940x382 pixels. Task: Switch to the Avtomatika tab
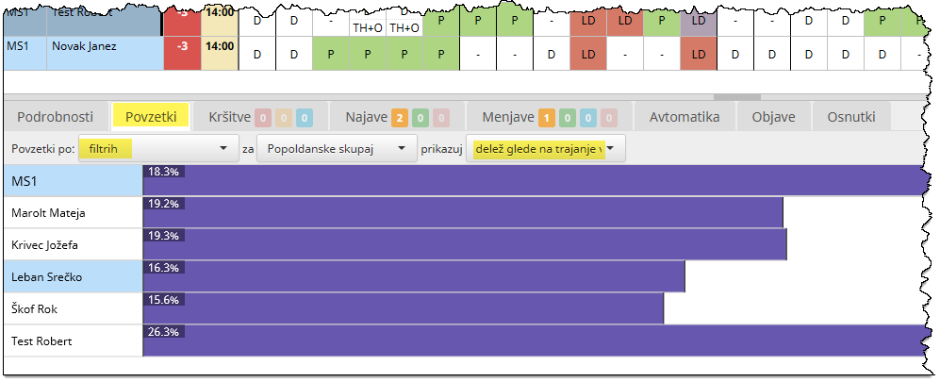pyautogui.click(x=684, y=117)
